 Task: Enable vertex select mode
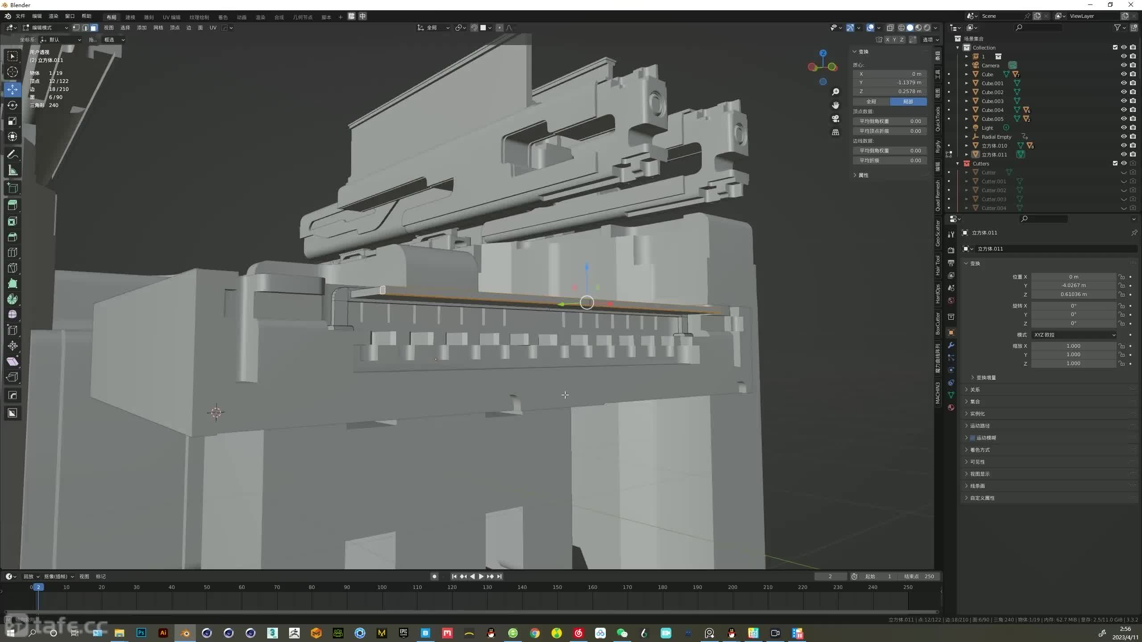coord(76,28)
